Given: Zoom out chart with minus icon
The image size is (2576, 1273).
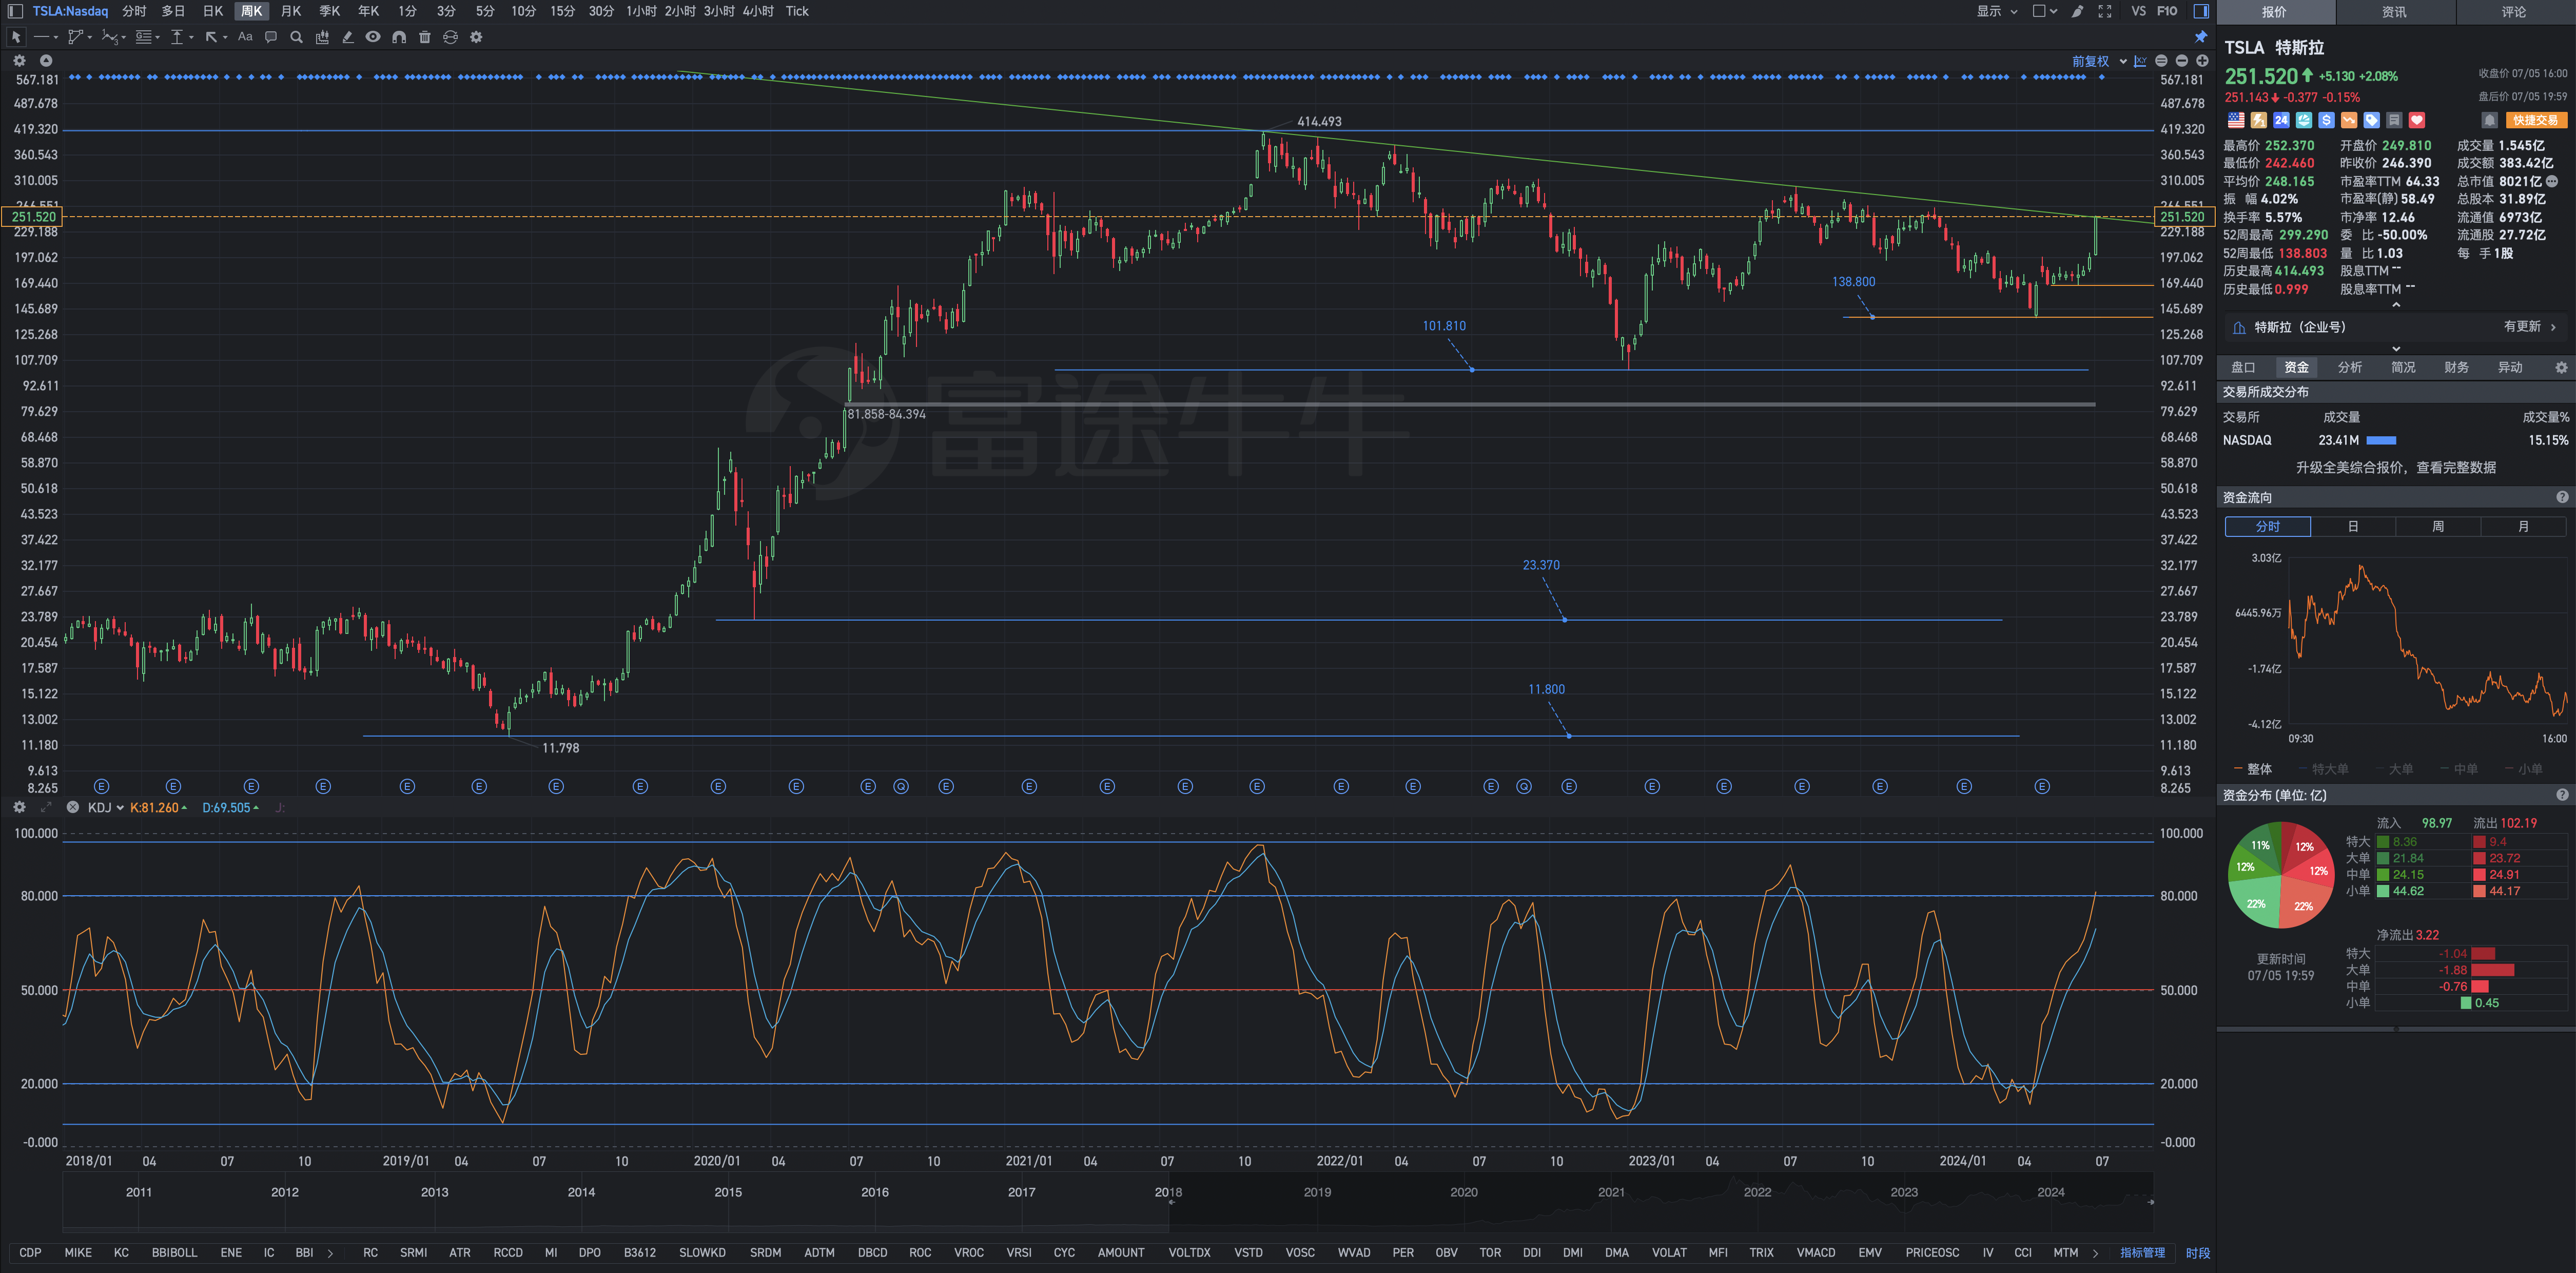Looking at the screenshot, I should 2182,61.
